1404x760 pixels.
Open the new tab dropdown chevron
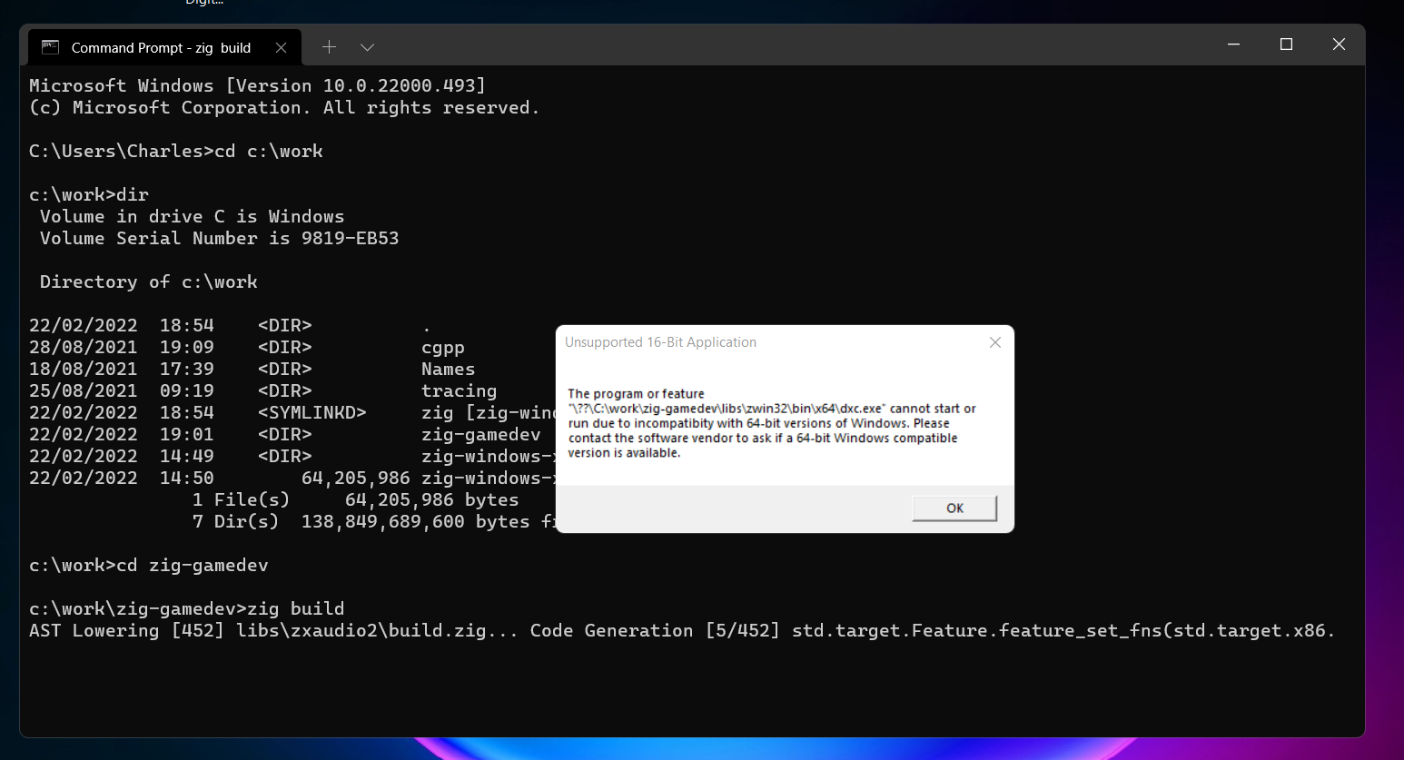(x=367, y=46)
